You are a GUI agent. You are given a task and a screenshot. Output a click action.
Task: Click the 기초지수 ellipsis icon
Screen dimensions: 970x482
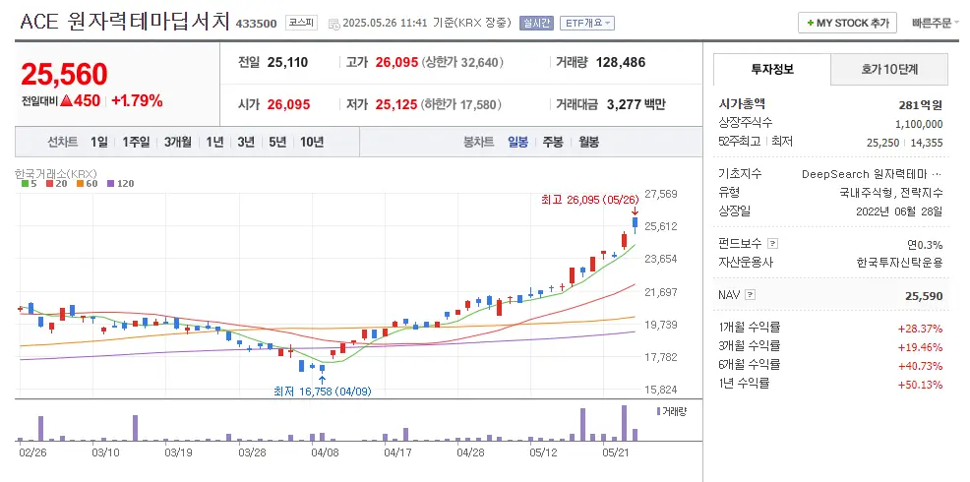tap(936, 174)
